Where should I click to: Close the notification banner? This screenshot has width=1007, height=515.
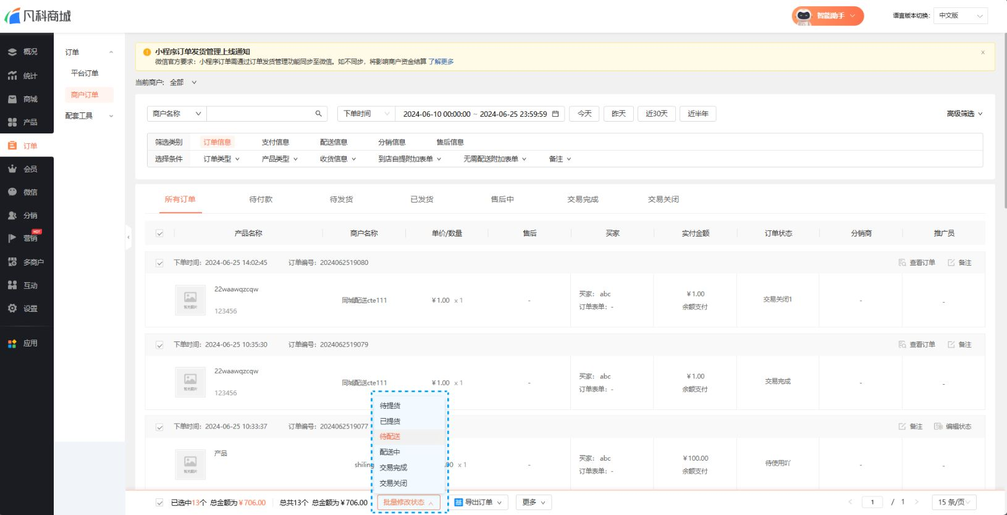click(983, 52)
